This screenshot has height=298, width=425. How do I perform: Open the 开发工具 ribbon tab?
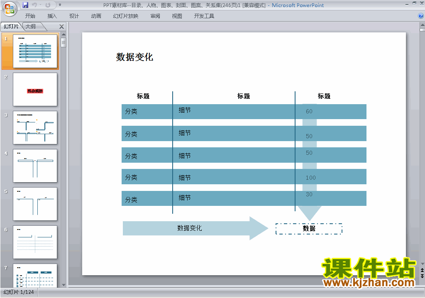point(204,16)
